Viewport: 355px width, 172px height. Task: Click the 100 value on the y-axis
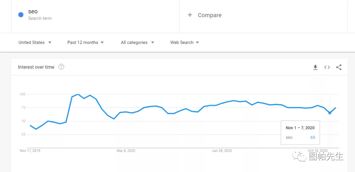[x=22, y=94]
